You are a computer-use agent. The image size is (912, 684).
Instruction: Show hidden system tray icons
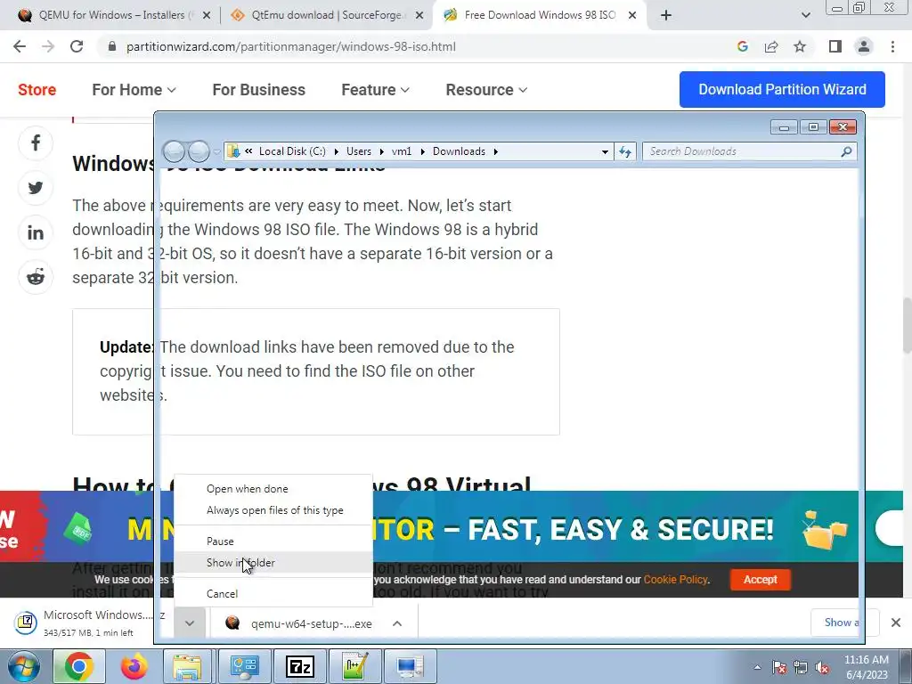pos(757,667)
